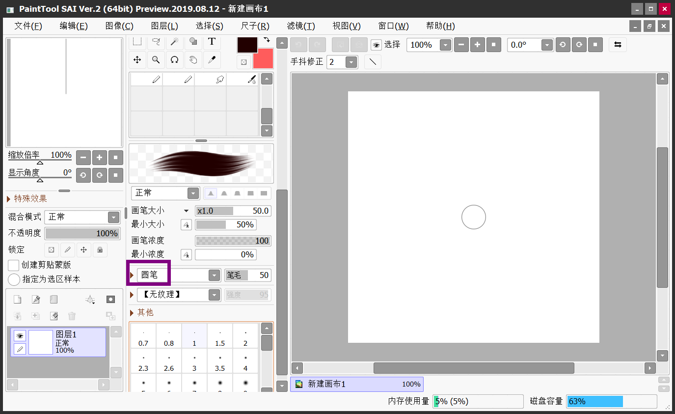Select brush size 3.5 preset
This screenshot has width=675, height=414.
click(220, 361)
